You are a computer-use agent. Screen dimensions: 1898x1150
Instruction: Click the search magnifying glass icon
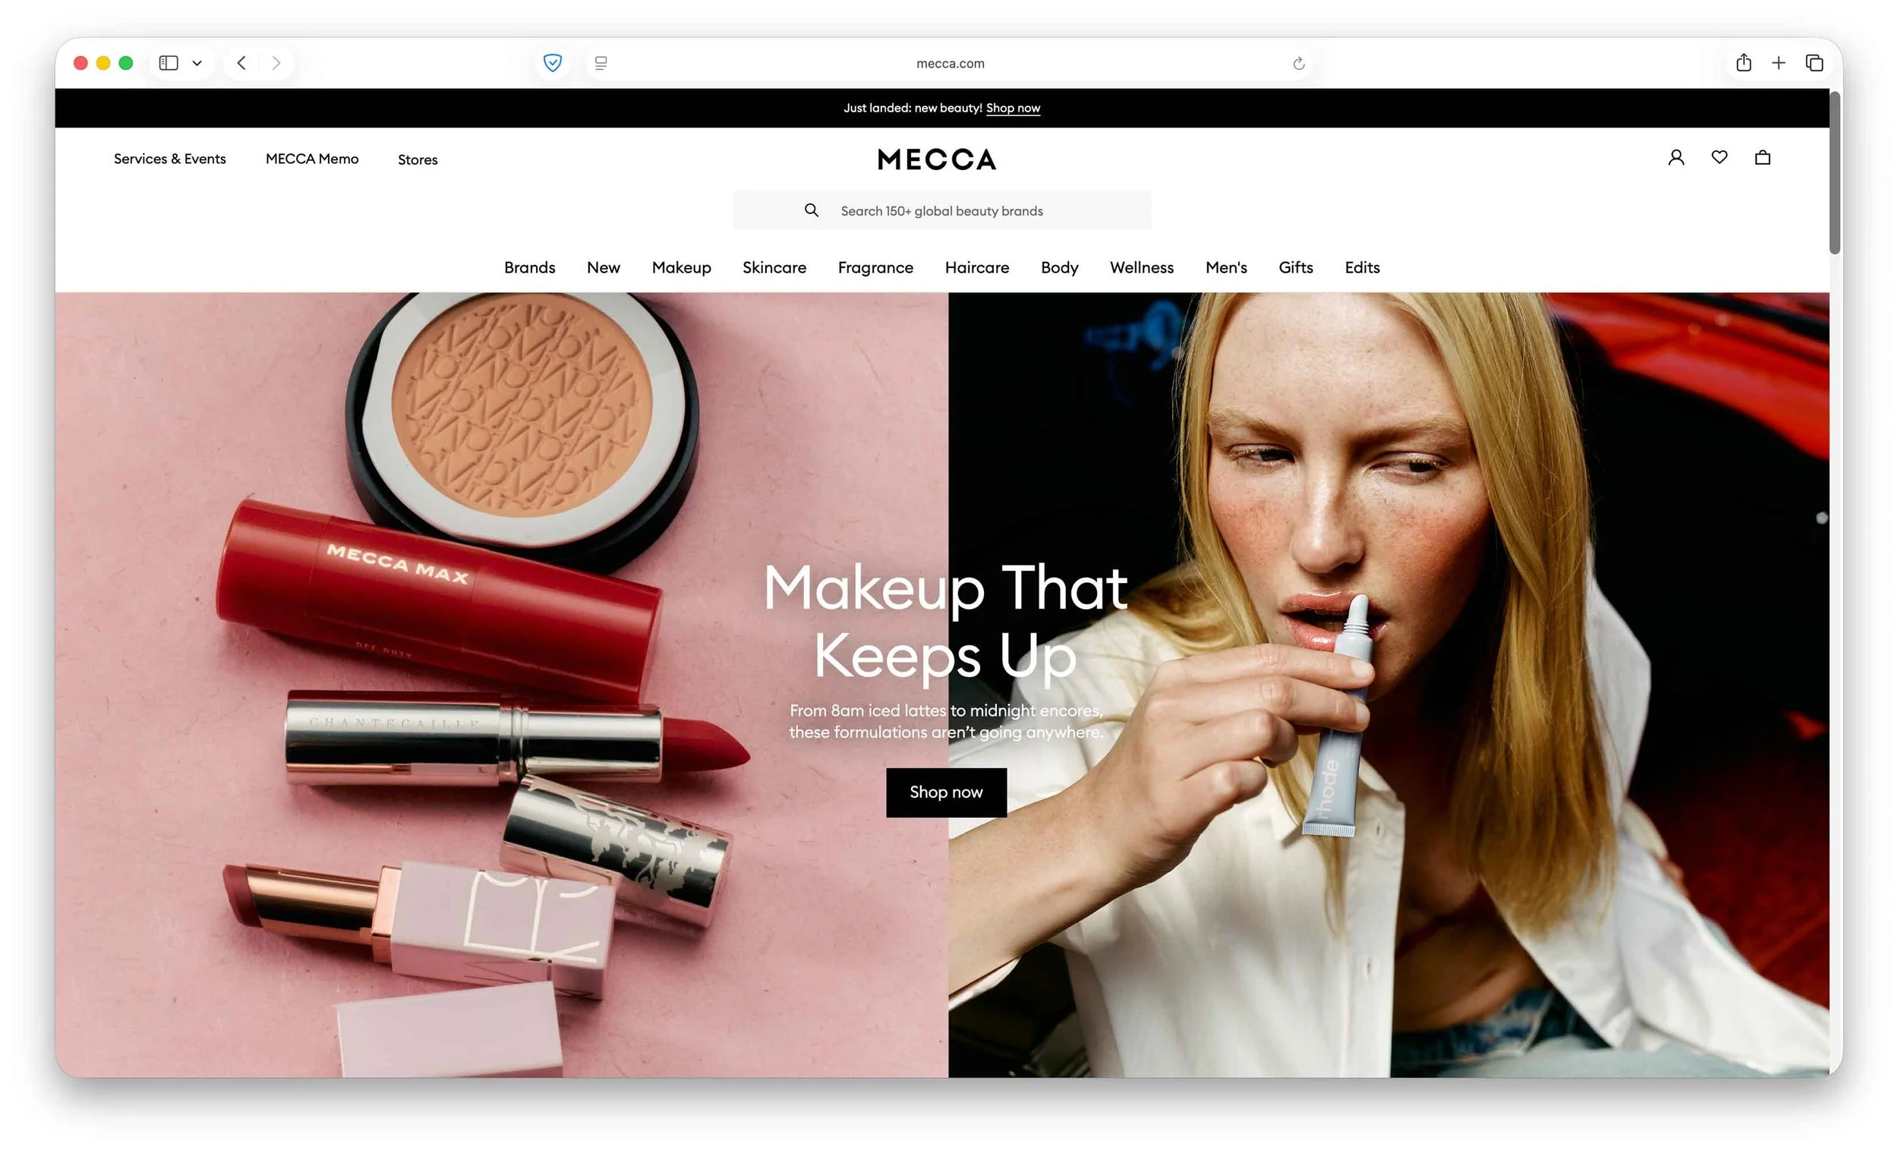pos(811,210)
